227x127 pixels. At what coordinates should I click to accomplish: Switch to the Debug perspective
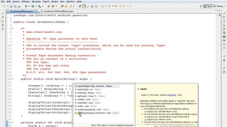click(x=218, y=6)
